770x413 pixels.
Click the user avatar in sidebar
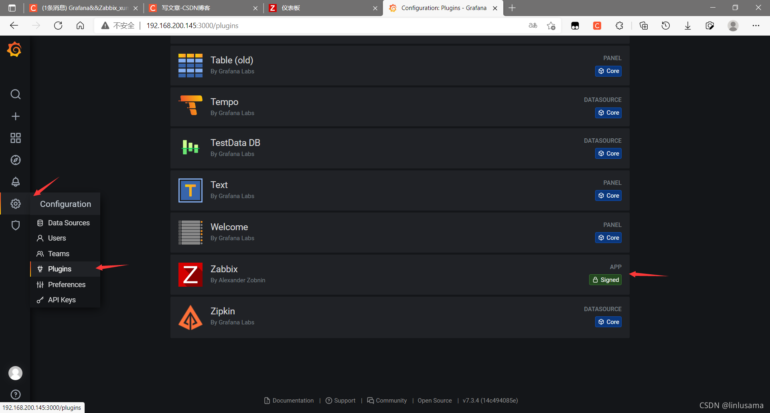pos(15,373)
